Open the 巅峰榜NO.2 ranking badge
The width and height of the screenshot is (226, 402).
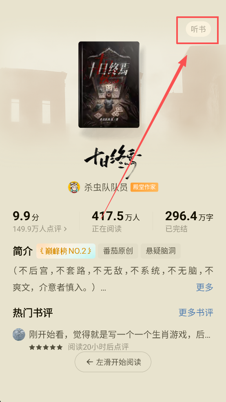[66, 251]
